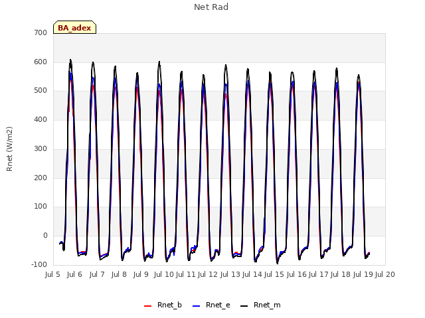Viewport: 425px width, 318px height.
Task: Click the Jul 17 x-axis label
Action: (319, 274)
